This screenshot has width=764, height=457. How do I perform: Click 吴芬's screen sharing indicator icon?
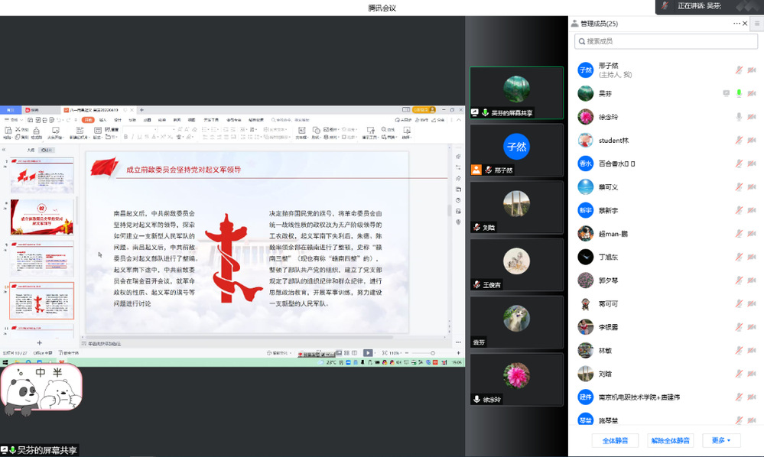[x=726, y=93]
